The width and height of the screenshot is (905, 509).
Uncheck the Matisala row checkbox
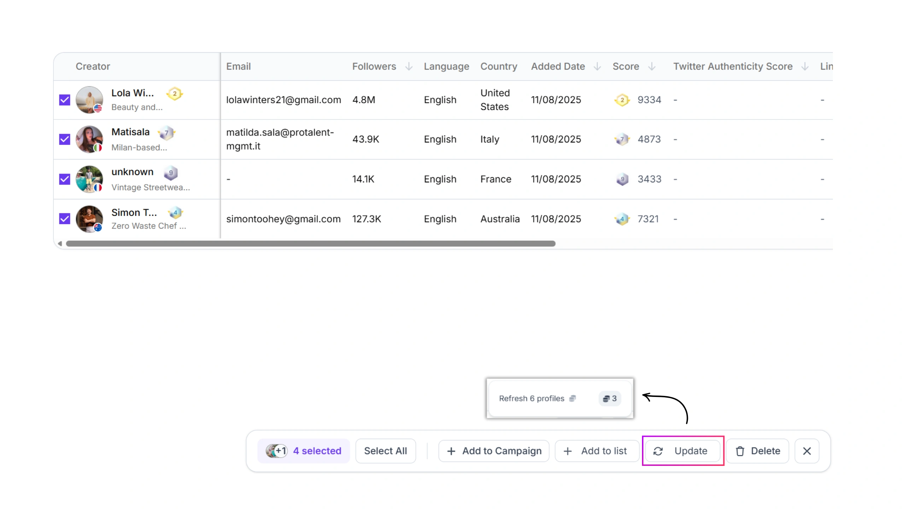[65, 139]
